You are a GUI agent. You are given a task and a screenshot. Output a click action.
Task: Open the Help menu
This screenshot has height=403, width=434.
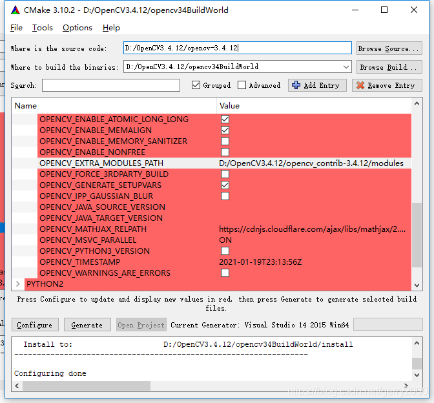click(x=111, y=28)
